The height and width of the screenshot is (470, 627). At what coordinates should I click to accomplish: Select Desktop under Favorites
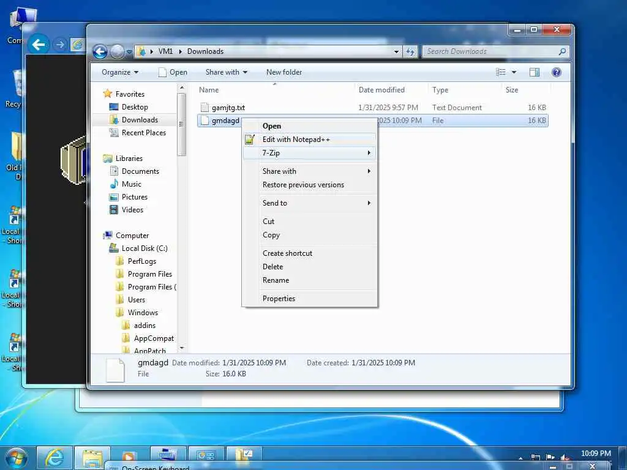(x=135, y=107)
